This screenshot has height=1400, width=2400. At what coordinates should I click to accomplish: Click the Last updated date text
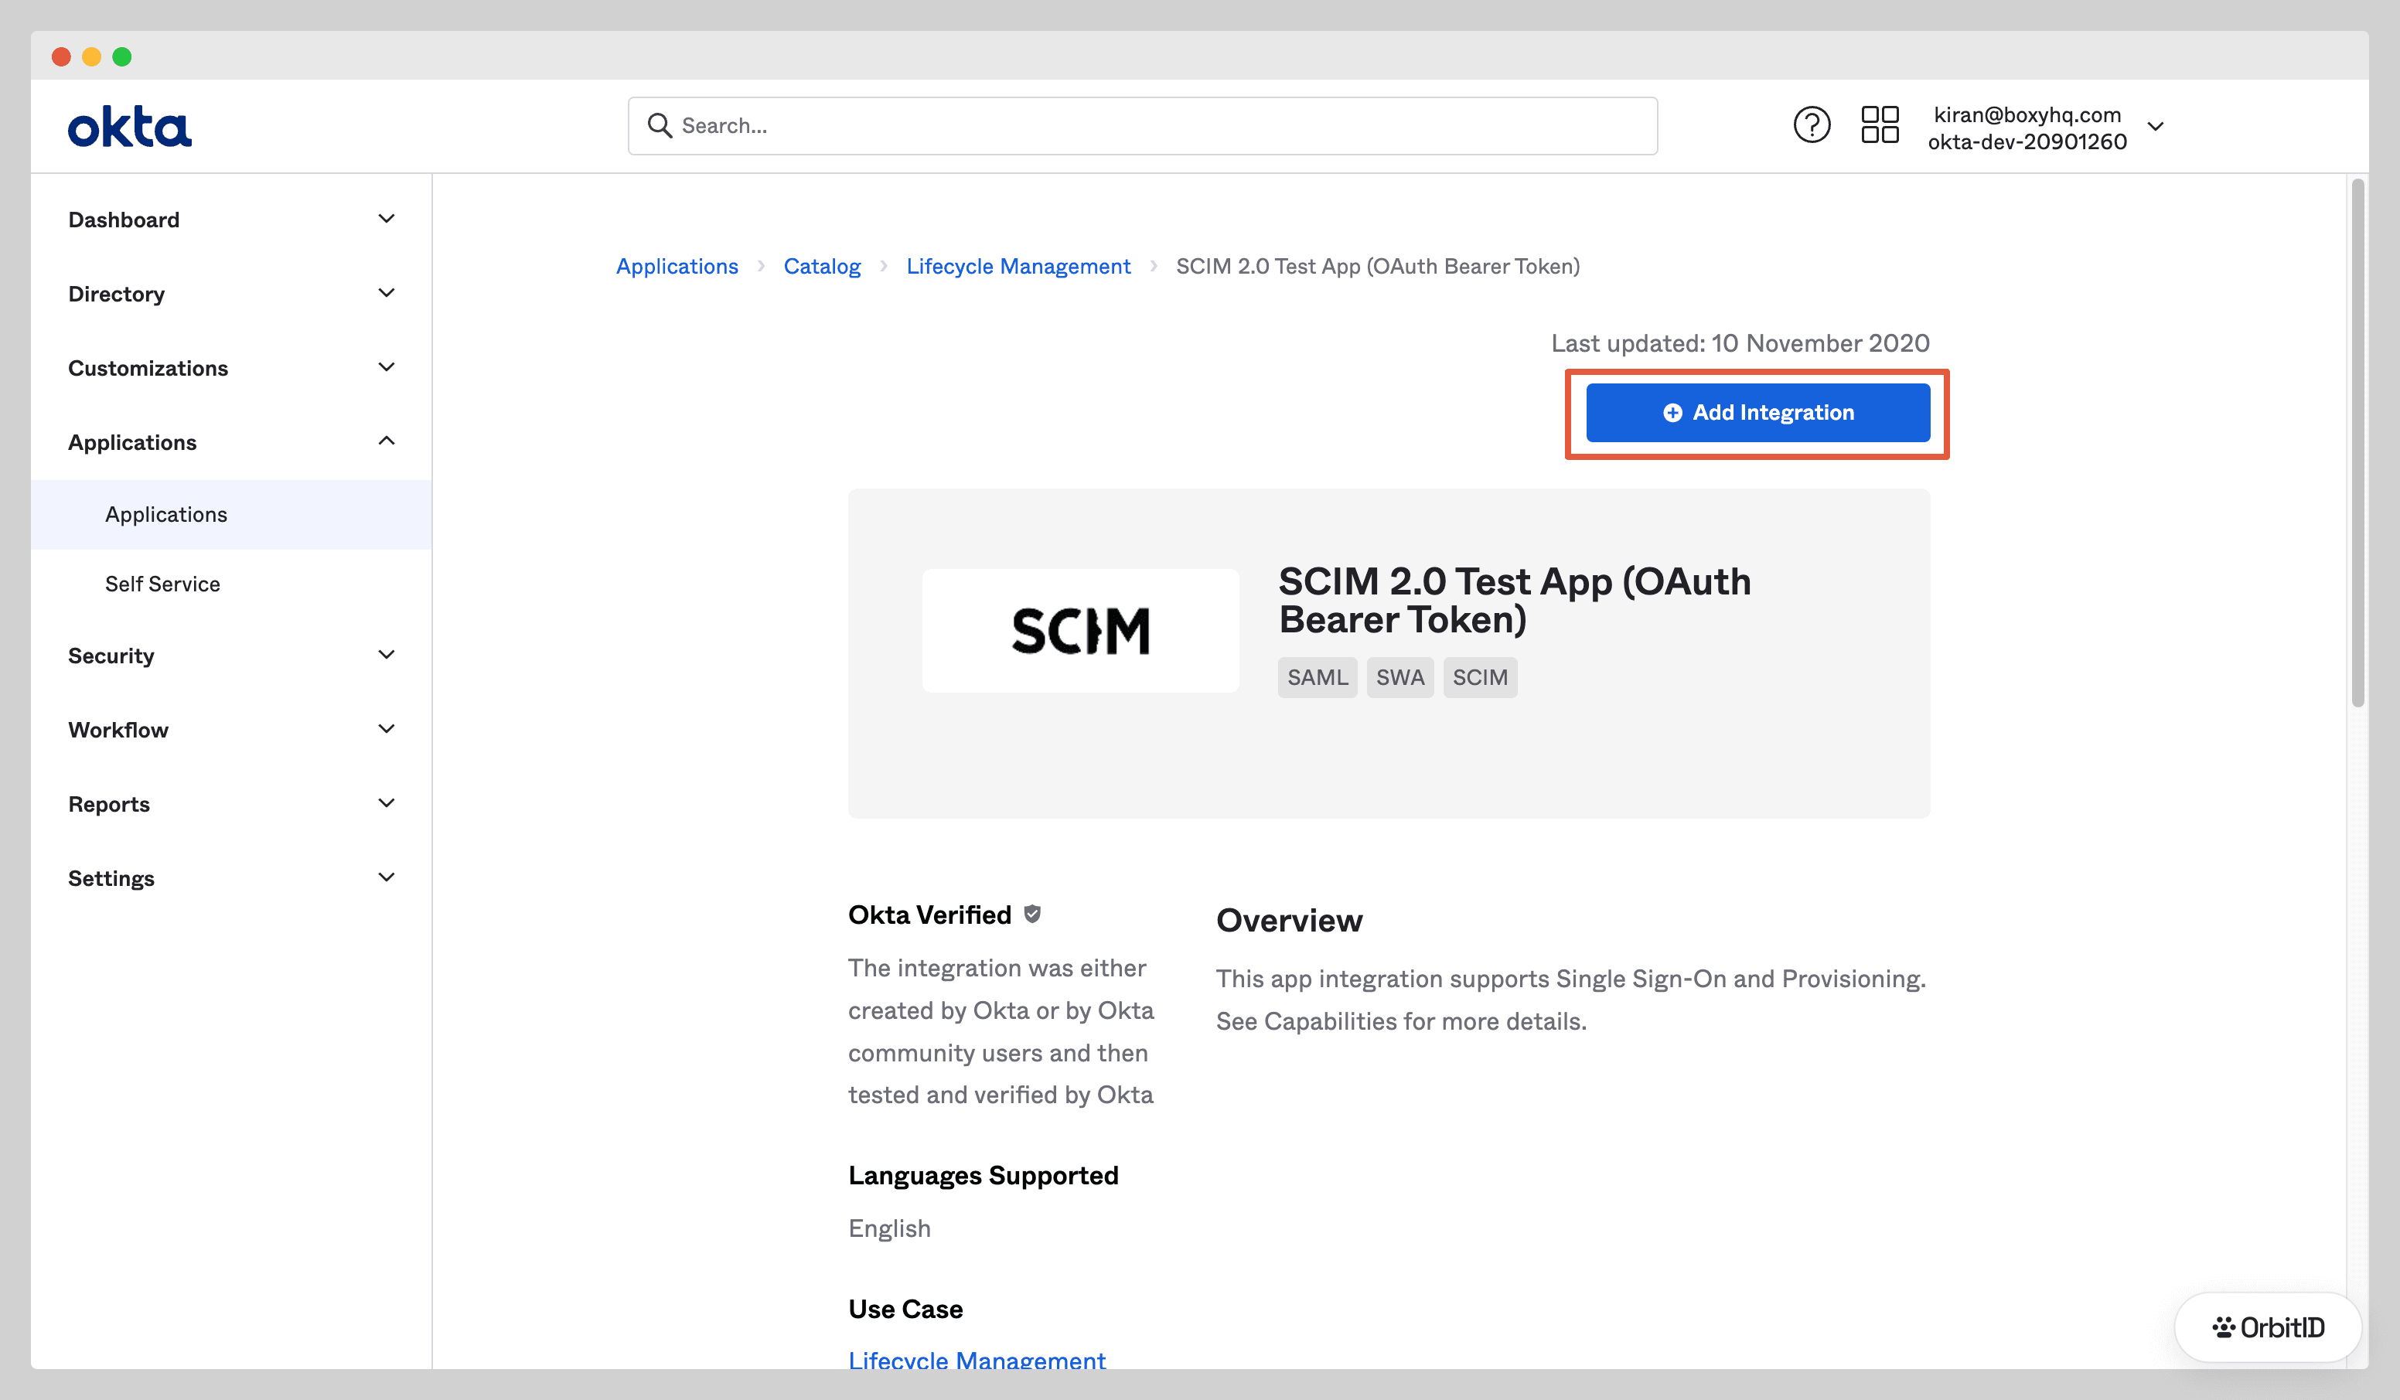point(1740,343)
